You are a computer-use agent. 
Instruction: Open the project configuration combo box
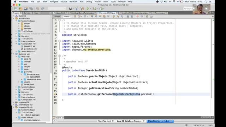[57, 8]
